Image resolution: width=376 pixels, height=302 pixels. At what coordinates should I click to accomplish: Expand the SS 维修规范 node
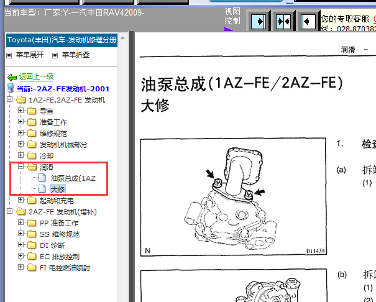coord(21,233)
